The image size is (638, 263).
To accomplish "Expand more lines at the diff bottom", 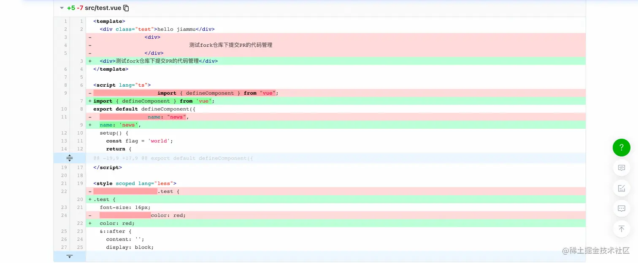I will (70, 256).
